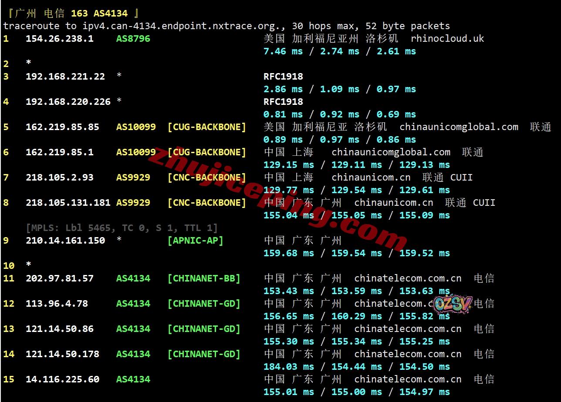
Task: Select IP address 202.97.81.57 on hop 11
Action: (x=60, y=278)
